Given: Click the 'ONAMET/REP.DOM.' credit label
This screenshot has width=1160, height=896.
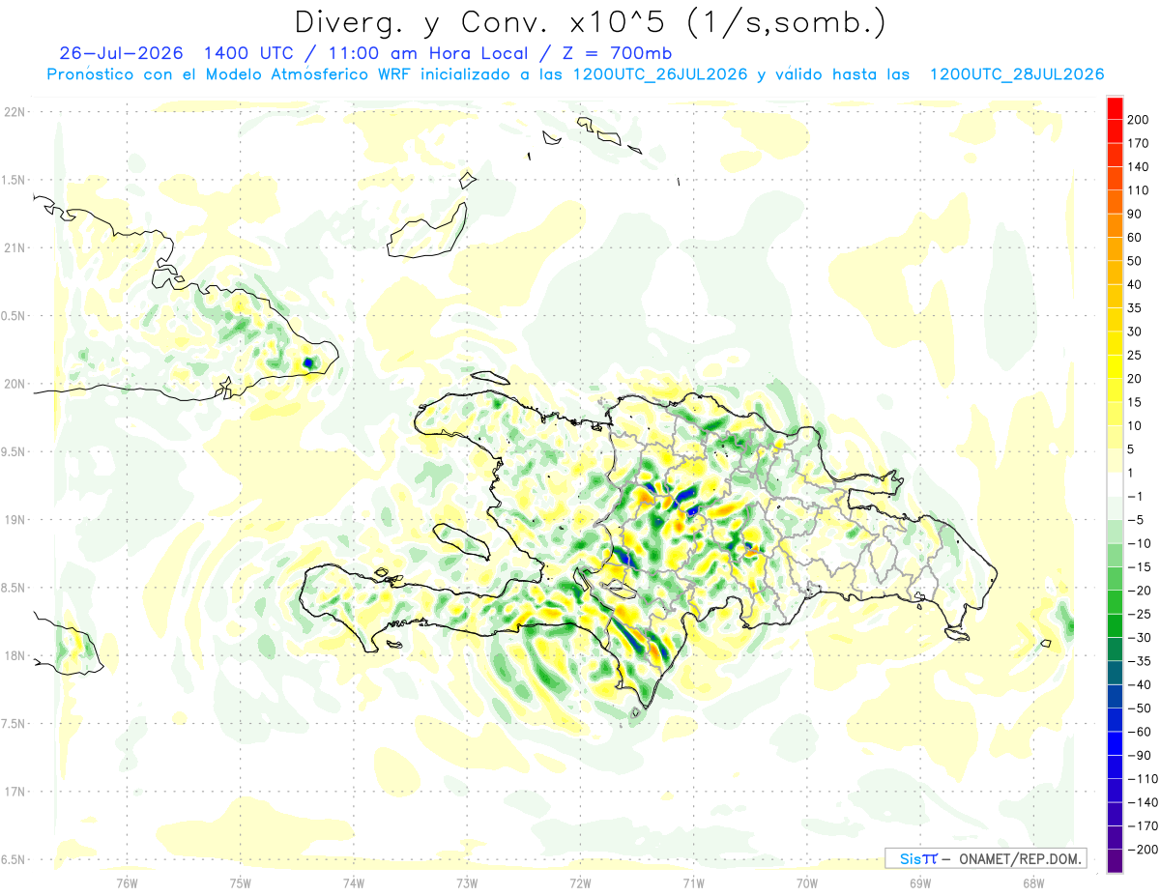Looking at the screenshot, I should click(1021, 858).
